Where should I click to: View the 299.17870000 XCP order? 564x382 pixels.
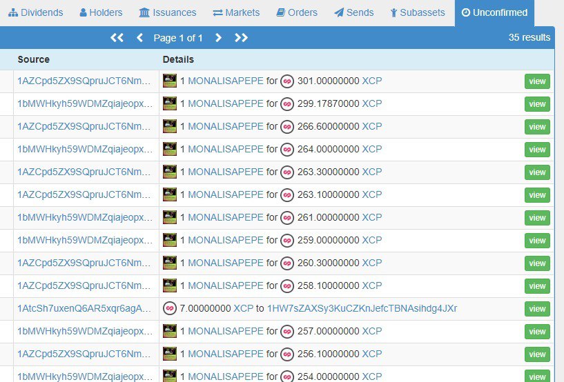pos(537,104)
